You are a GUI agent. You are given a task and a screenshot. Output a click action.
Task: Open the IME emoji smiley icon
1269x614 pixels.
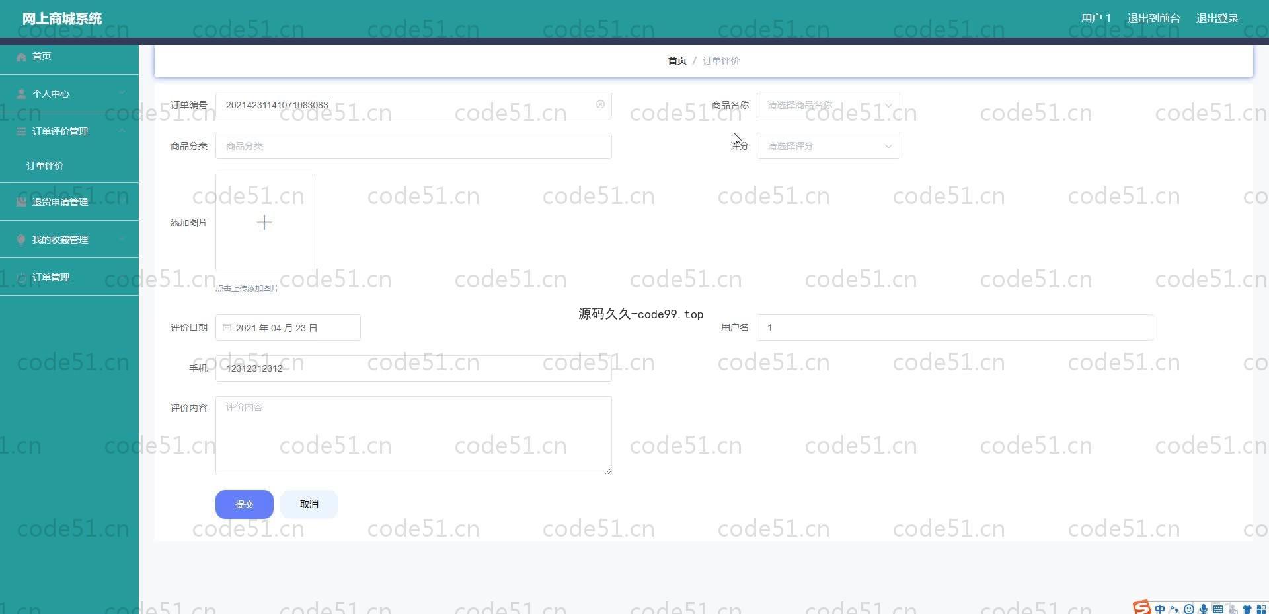click(1188, 609)
